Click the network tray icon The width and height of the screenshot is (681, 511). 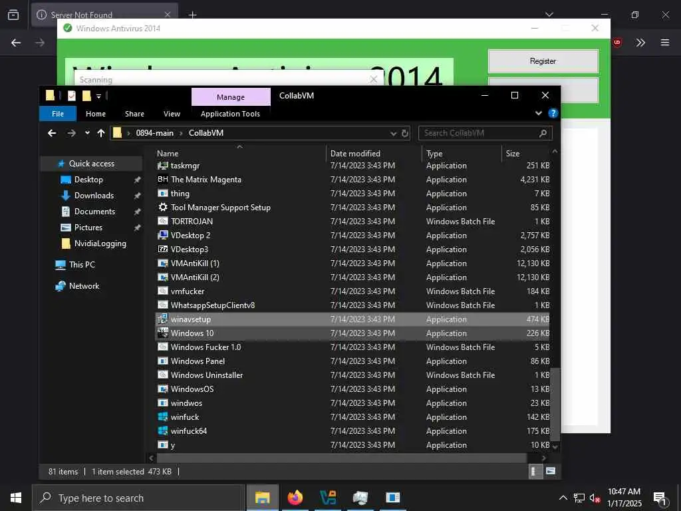[x=579, y=498]
